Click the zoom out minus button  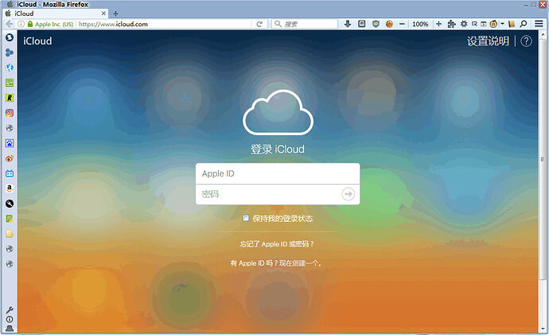pos(401,25)
